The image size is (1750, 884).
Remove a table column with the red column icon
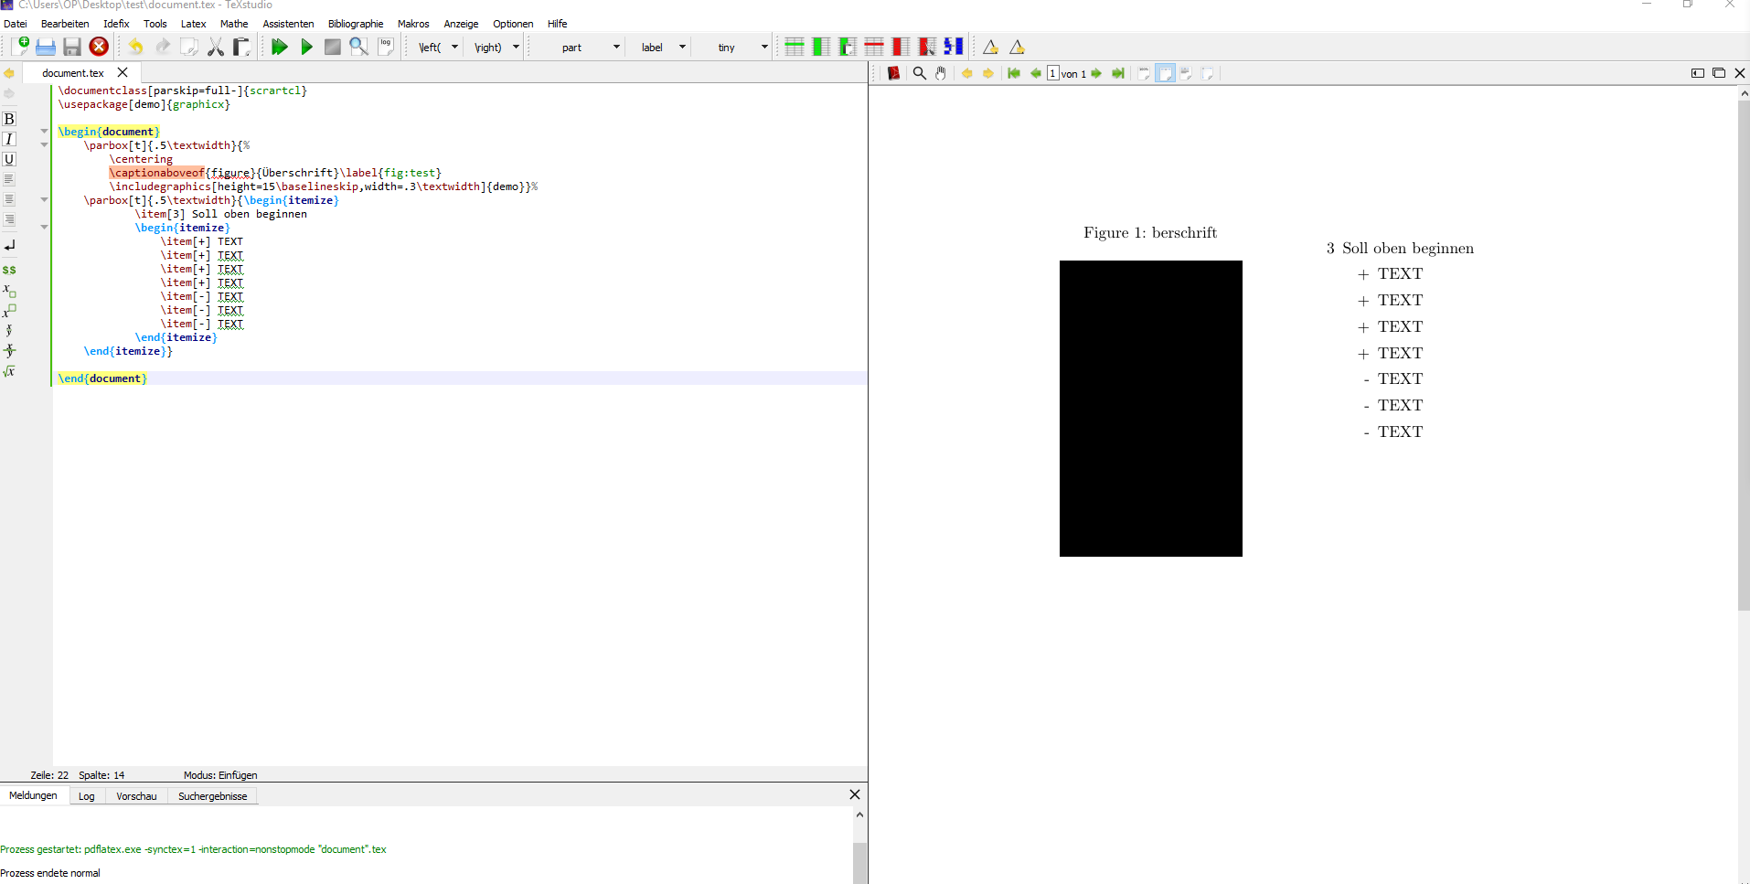click(901, 47)
